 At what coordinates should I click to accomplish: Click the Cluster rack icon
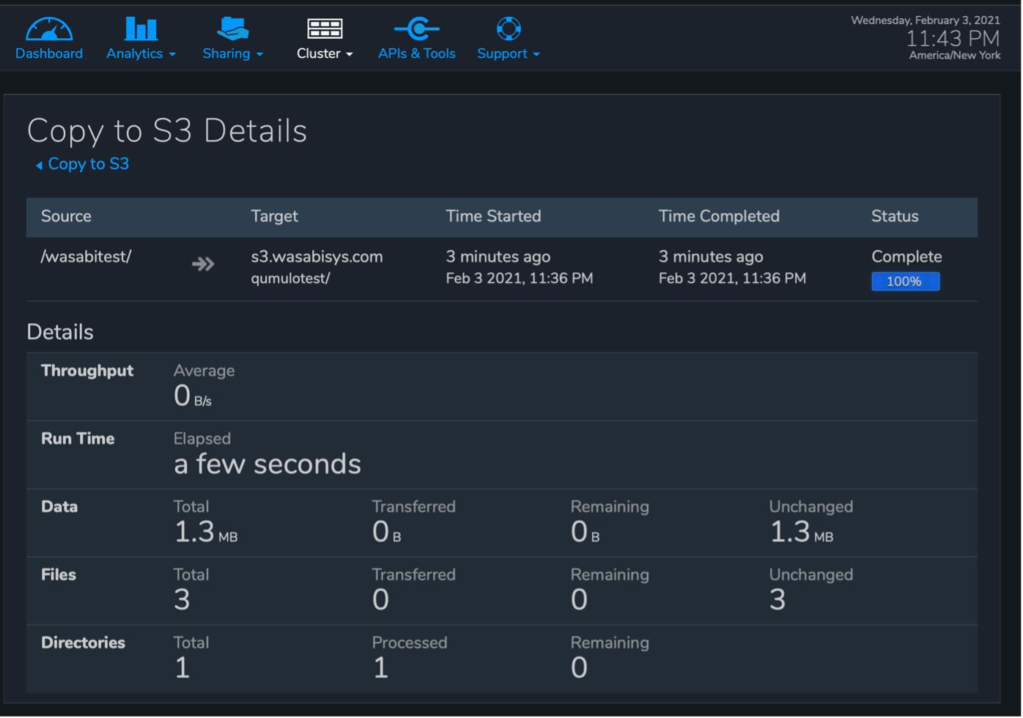(x=325, y=29)
